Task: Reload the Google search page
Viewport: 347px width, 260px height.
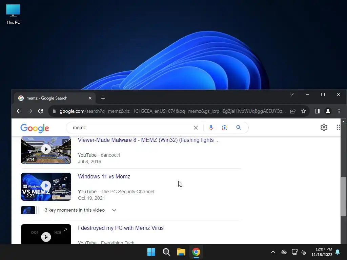Action: (x=41, y=111)
